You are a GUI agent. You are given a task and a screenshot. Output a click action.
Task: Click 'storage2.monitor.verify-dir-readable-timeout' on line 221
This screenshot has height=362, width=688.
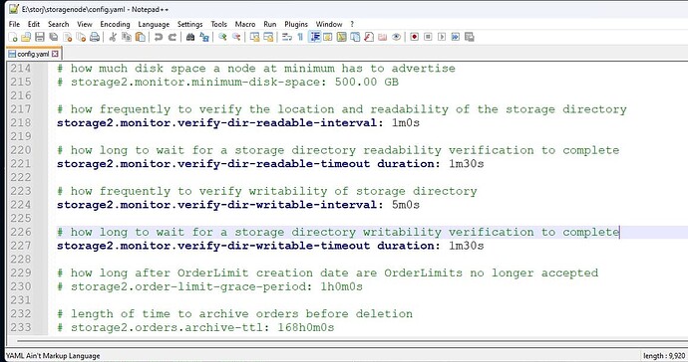pos(213,164)
